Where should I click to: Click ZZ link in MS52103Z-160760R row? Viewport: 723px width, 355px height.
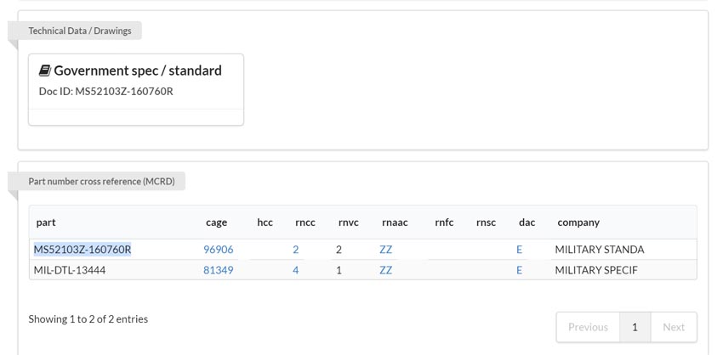386,250
